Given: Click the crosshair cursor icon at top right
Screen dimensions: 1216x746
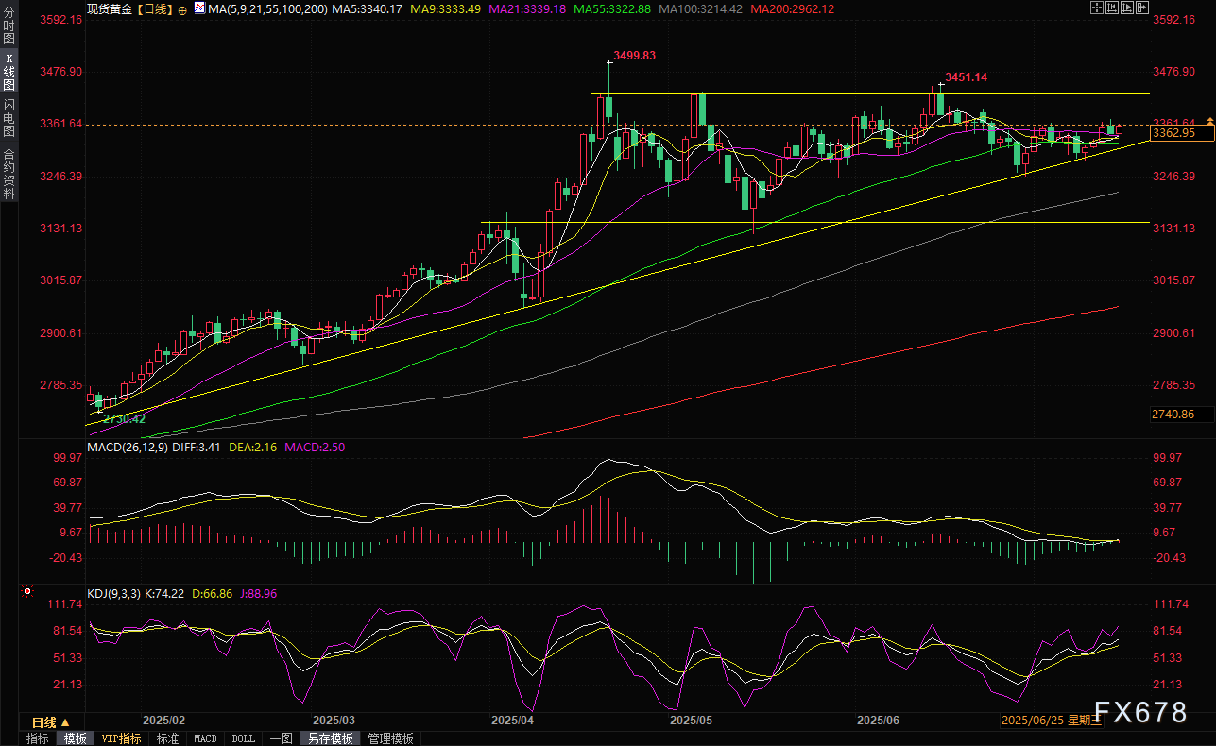Looking at the screenshot, I should pos(1097,8).
